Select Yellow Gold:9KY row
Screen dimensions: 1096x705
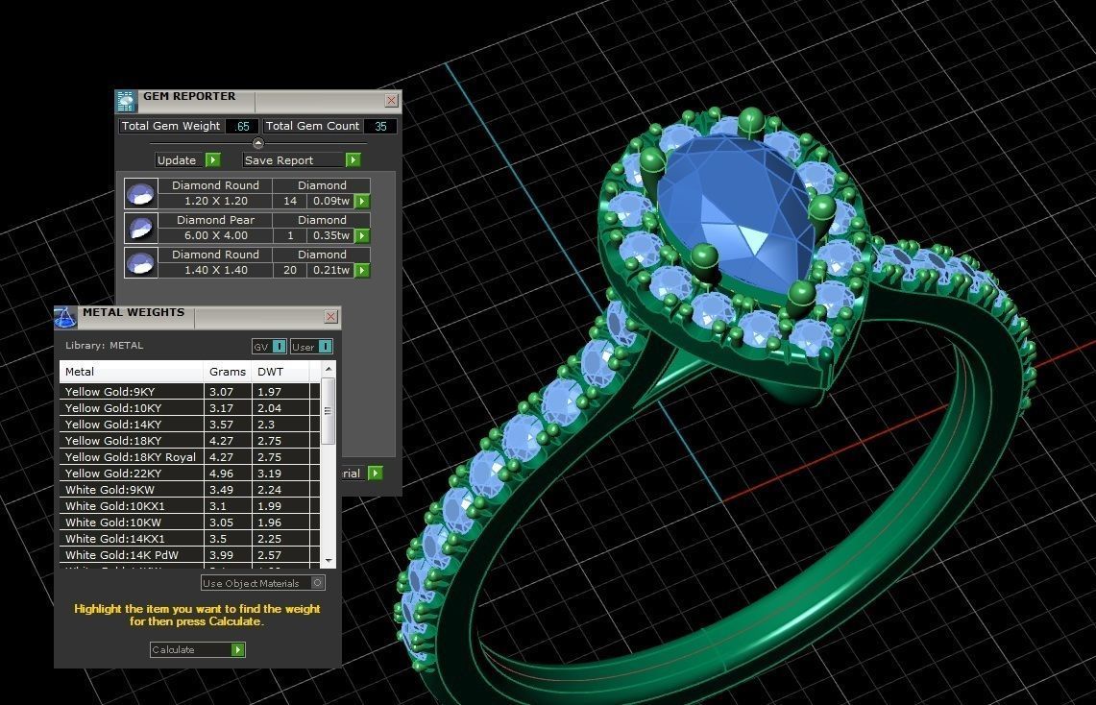(x=189, y=391)
